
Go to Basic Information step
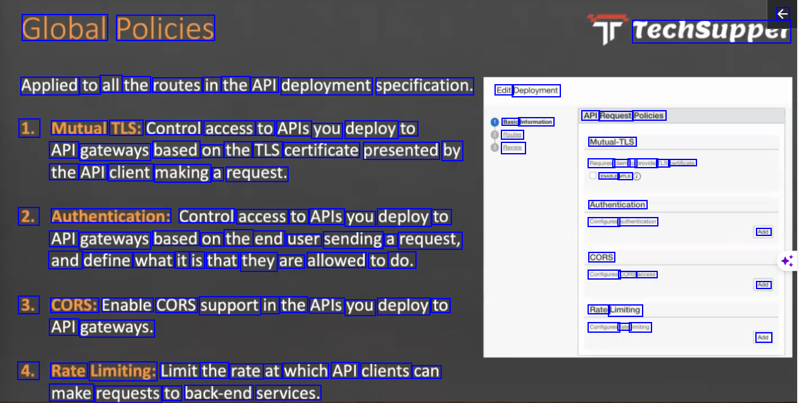pyautogui.click(x=528, y=122)
